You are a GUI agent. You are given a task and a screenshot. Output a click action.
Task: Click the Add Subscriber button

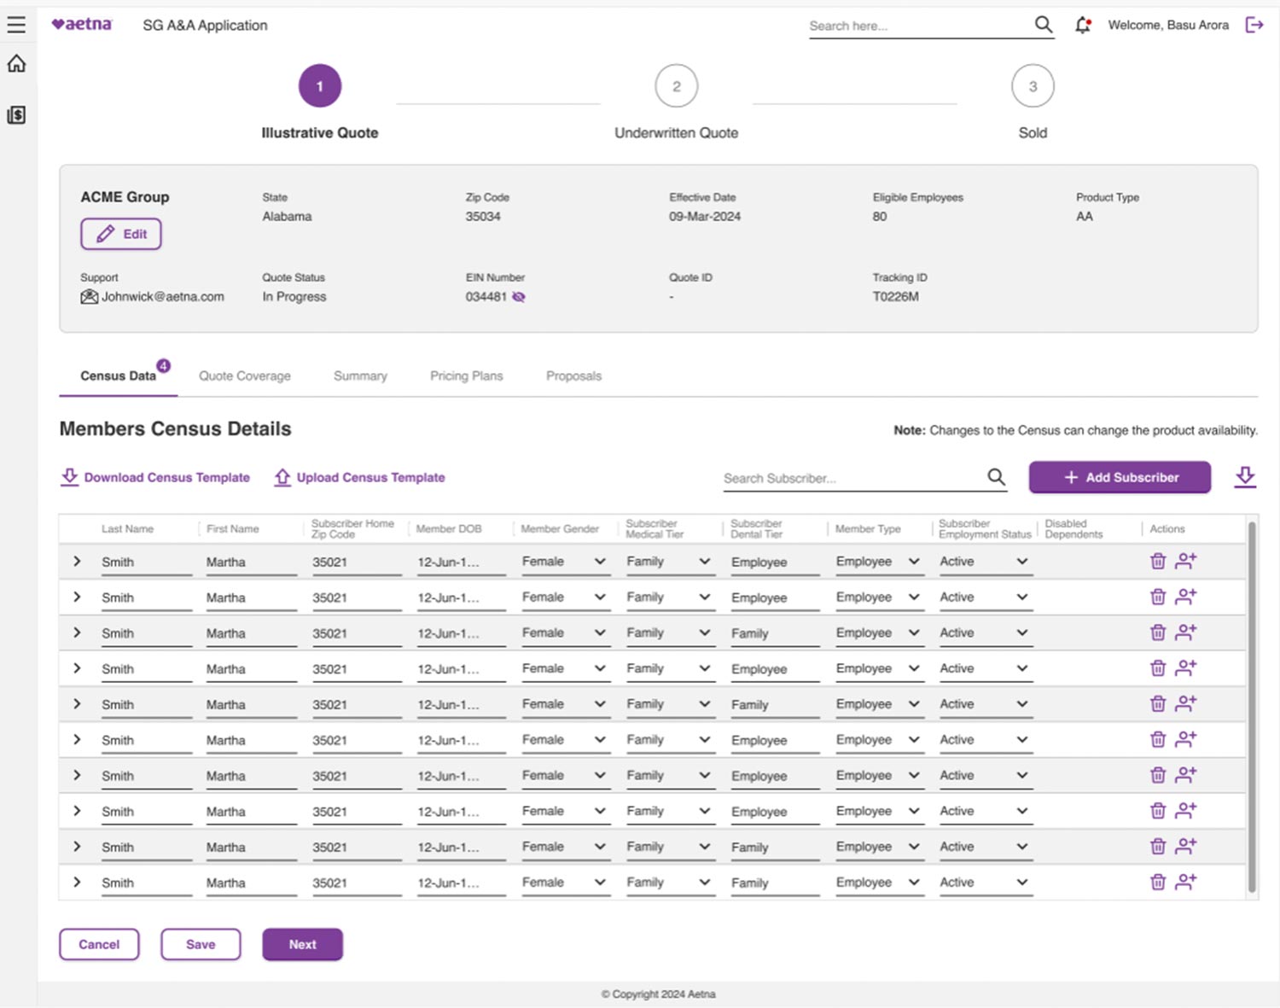pos(1120,477)
